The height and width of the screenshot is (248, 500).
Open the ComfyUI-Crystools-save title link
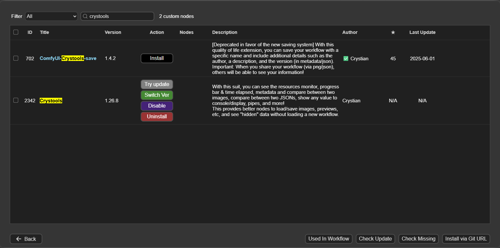point(68,58)
